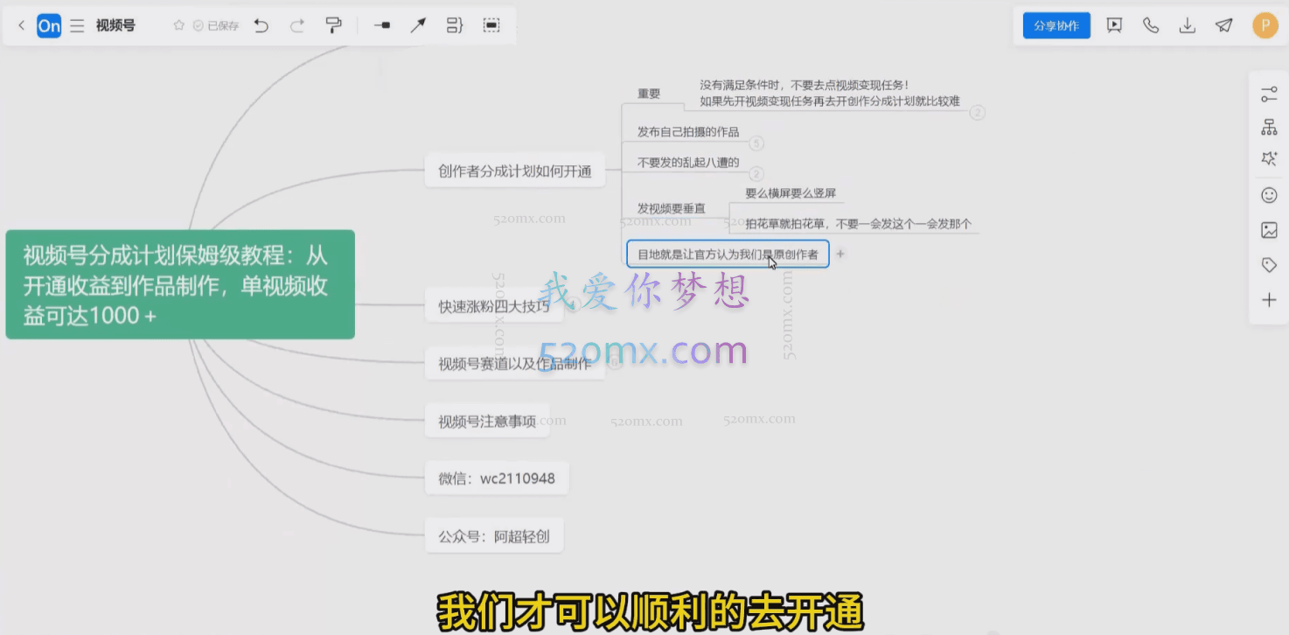1289x635 pixels.
Task: Click the phone call icon in the top bar
Action: coord(1150,25)
